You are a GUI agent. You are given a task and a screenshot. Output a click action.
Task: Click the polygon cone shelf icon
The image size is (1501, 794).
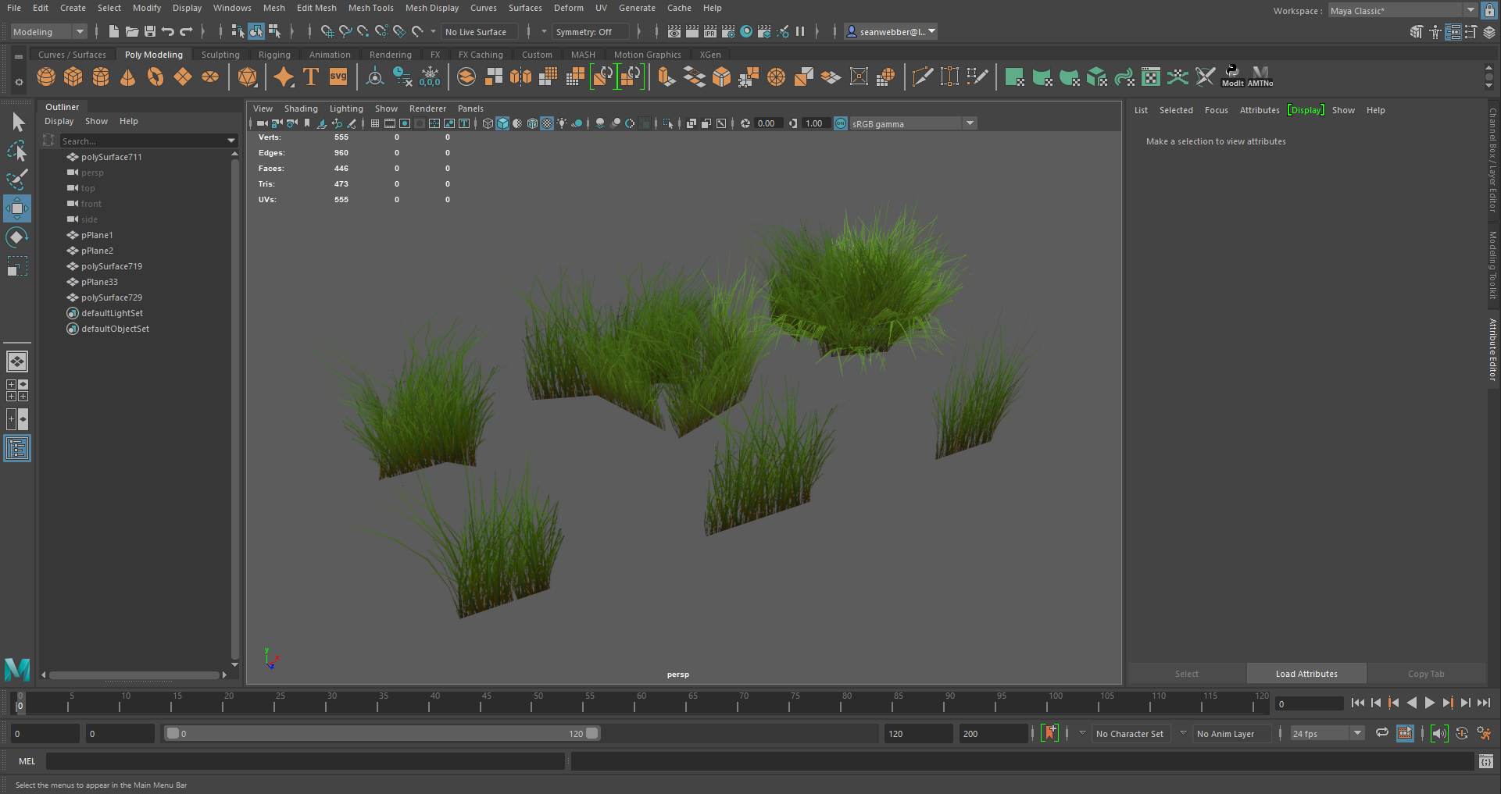(x=128, y=77)
